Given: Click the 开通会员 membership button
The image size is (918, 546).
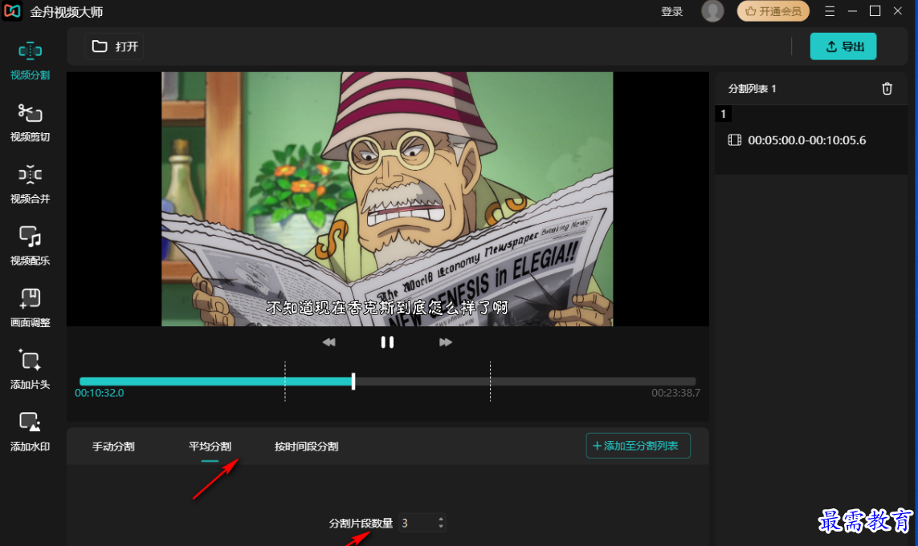Looking at the screenshot, I should pos(773,11).
